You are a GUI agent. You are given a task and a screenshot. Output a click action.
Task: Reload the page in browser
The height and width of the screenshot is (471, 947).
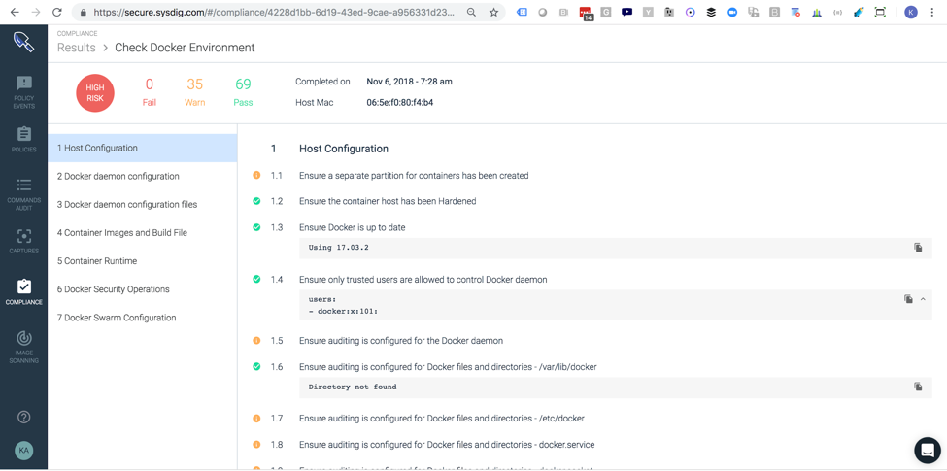56,12
